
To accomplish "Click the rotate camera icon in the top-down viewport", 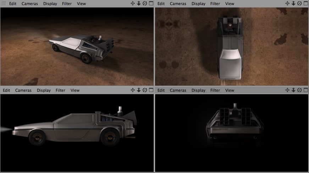I will pyautogui.click(x=299, y=4).
